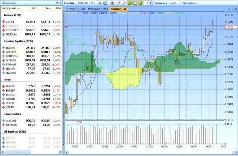Select the Forex group header
The height and width of the screenshot is (156, 238).
coord(7,80)
